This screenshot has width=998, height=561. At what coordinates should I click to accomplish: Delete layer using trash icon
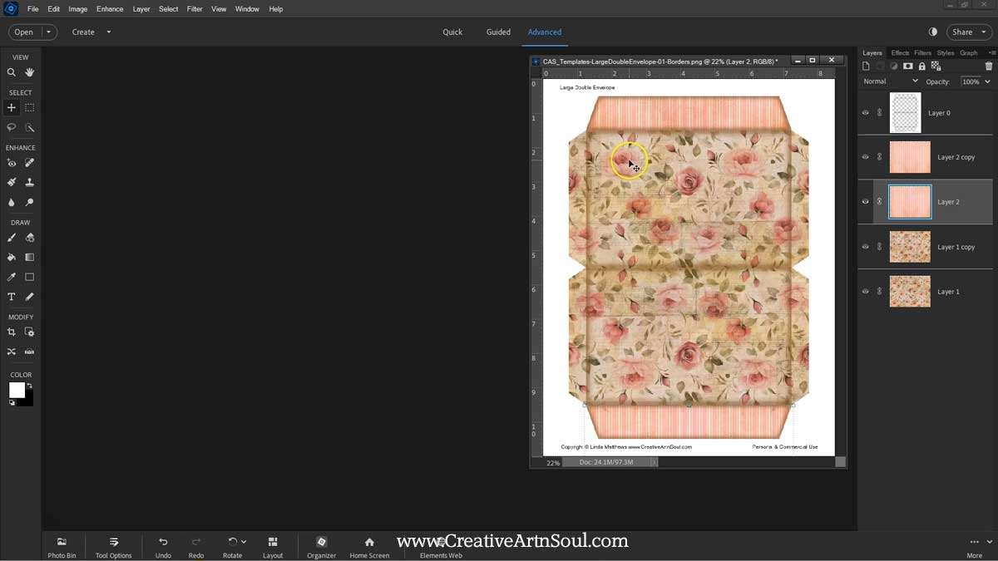coord(989,66)
